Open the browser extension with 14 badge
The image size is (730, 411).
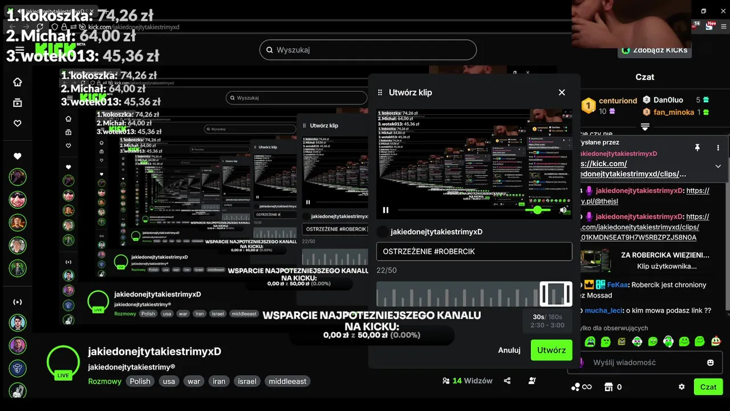pos(696,26)
